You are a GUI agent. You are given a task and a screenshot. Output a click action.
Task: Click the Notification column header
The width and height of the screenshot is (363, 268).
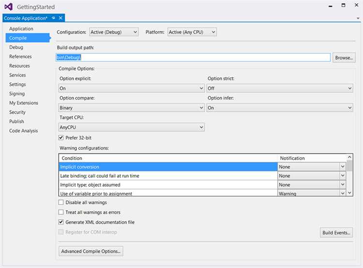click(x=312, y=158)
